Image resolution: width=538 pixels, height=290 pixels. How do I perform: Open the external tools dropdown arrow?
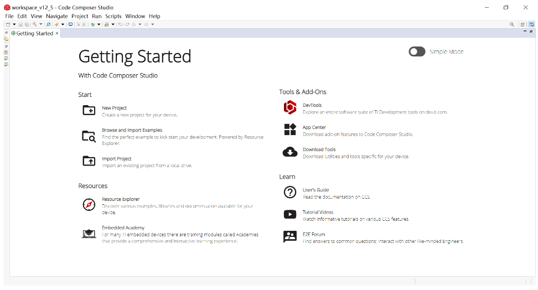pyautogui.click(x=113, y=24)
